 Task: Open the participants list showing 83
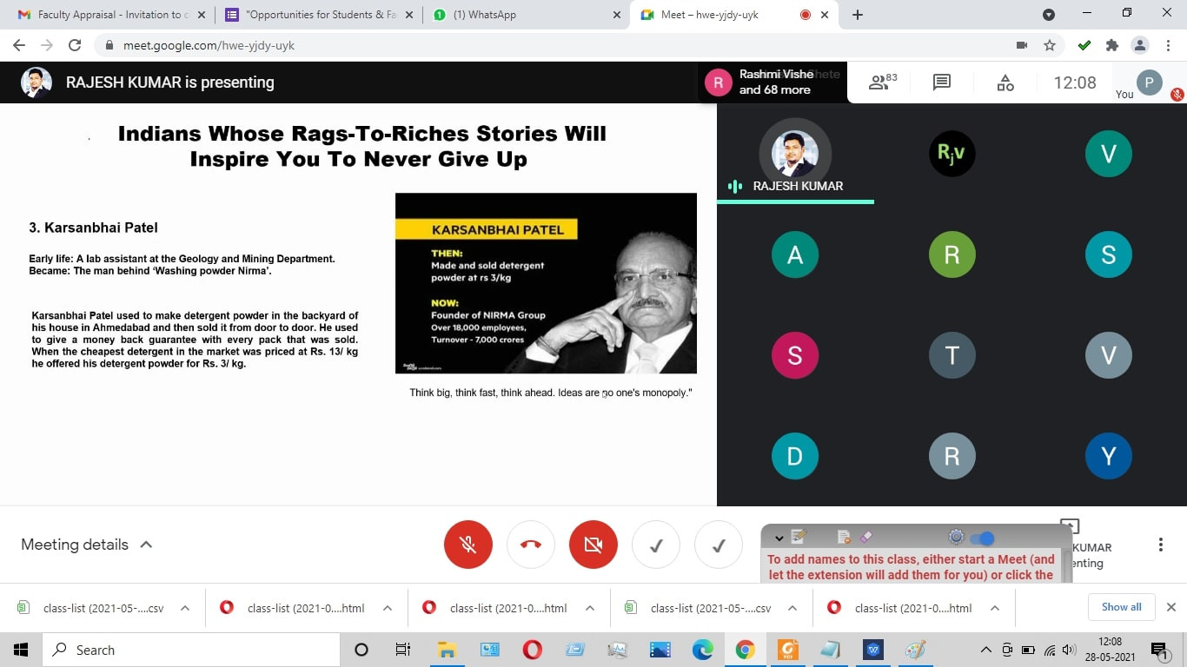[882, 83]
